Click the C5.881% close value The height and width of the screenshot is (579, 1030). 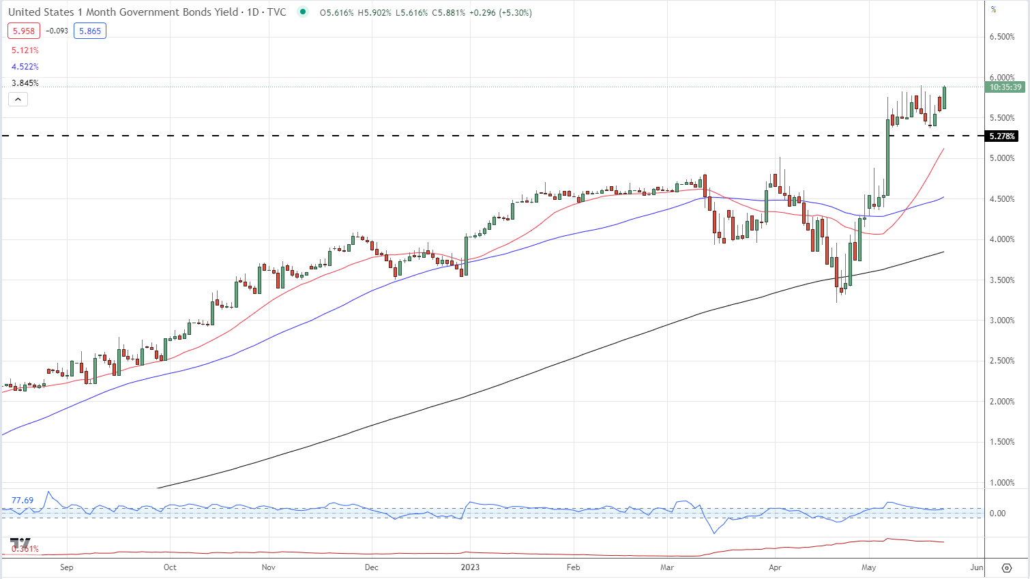coord(449,12)
